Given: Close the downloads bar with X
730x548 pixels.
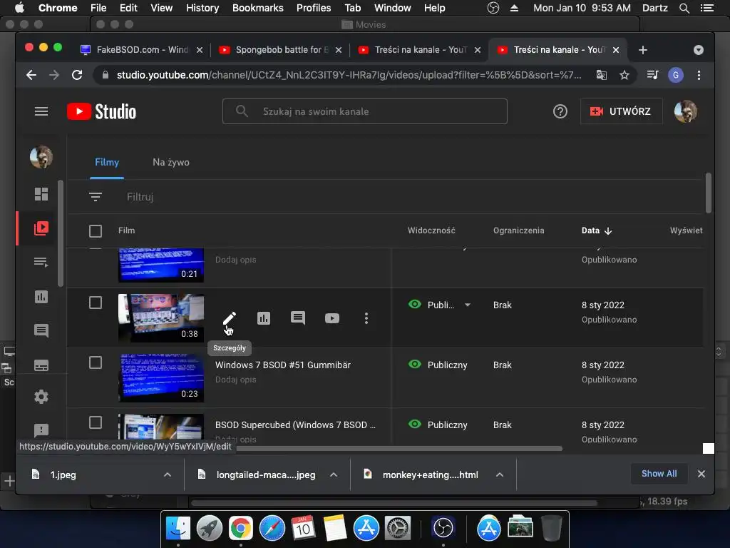Looking at the screenshot, I should 701,474.
